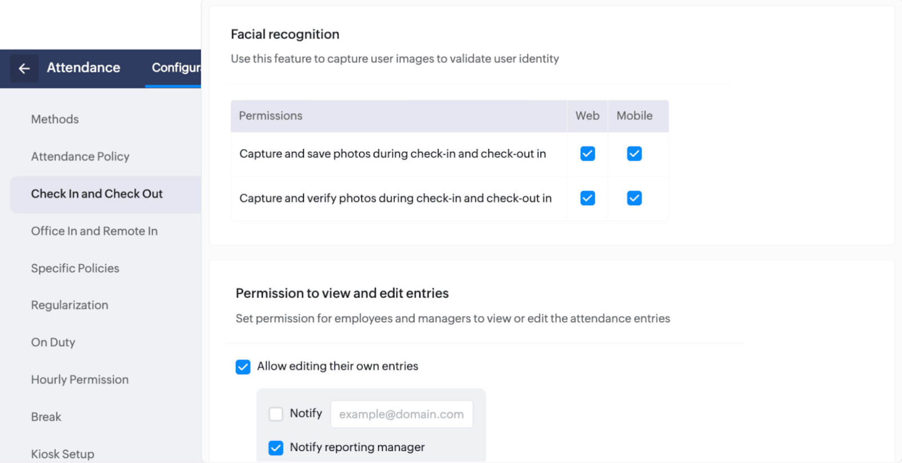Click the notify email input field
This screenshot has height=463, width=902.
point(401,414)
